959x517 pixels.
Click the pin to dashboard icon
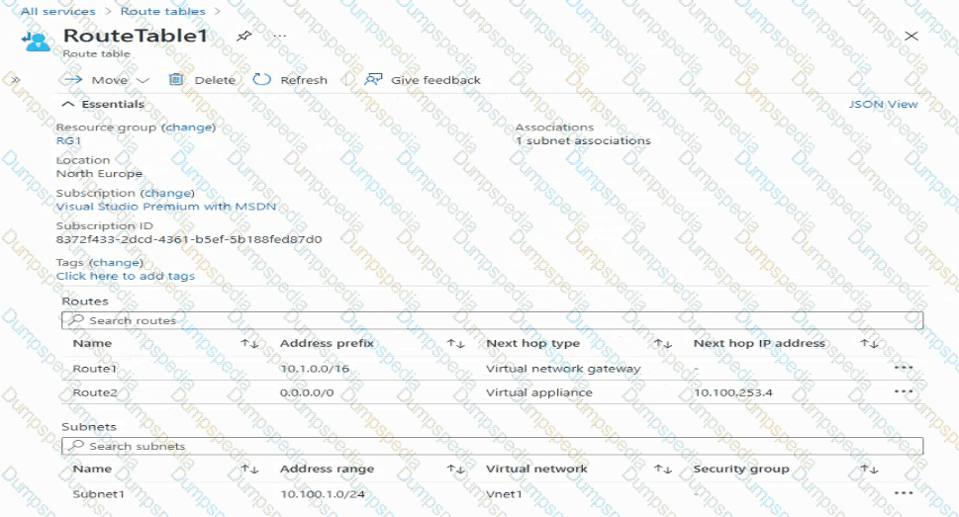point(244,36)
